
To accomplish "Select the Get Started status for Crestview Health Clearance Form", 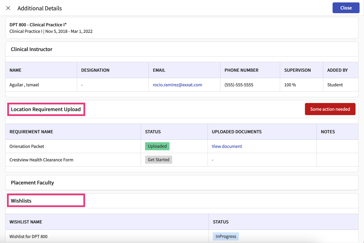I will 158,160.
